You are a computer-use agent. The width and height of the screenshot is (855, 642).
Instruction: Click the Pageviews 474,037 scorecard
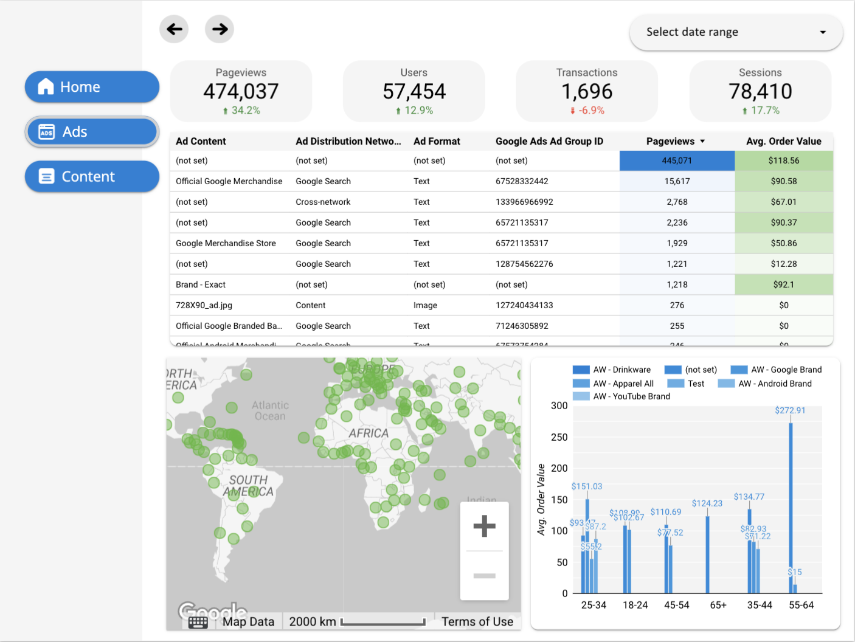tap(241, 91)
